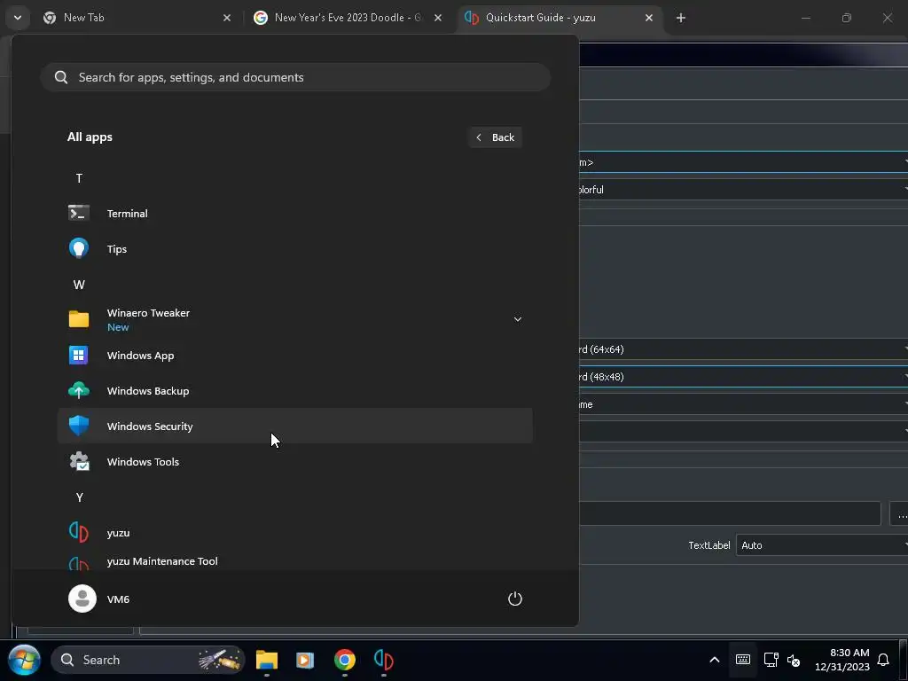
Task: Close the New Tab browser tab
Action: [227, 18]
